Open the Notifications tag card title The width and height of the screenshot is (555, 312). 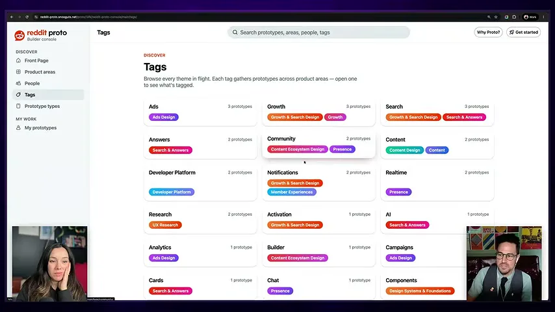pos(283,172)
